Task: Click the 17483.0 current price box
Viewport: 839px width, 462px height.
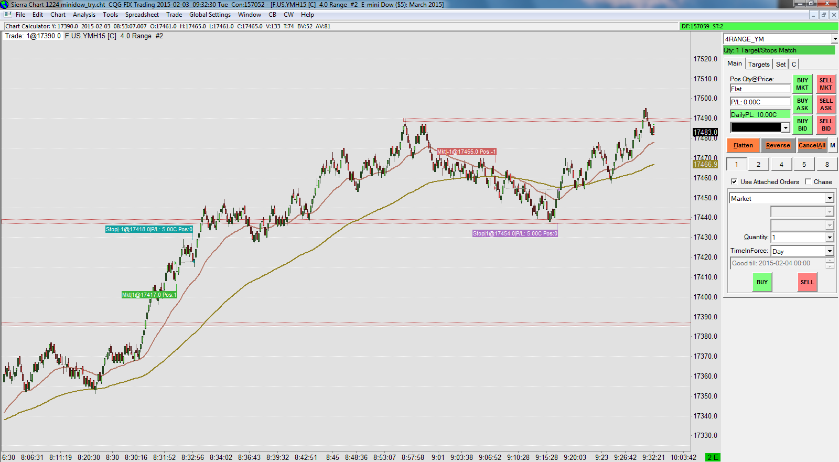Action: [705, 132]
